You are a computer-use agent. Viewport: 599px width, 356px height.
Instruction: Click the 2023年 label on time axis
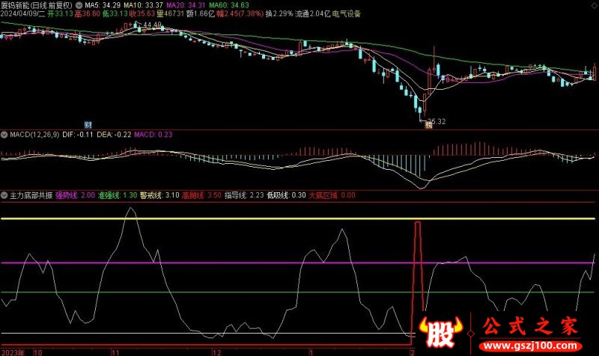point(13,352)
